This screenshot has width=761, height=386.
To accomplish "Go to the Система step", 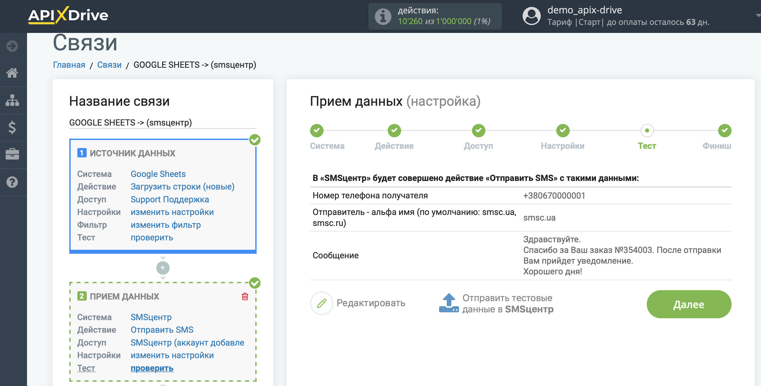I will (x=317, y=130).
